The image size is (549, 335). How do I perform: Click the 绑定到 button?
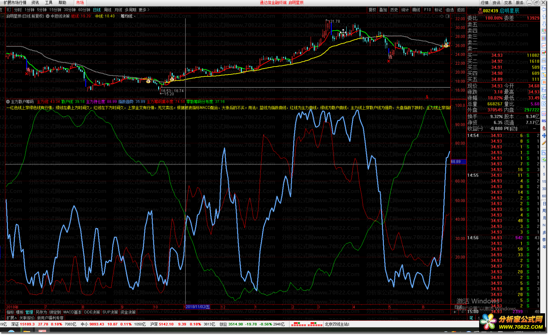click(55, 312)
